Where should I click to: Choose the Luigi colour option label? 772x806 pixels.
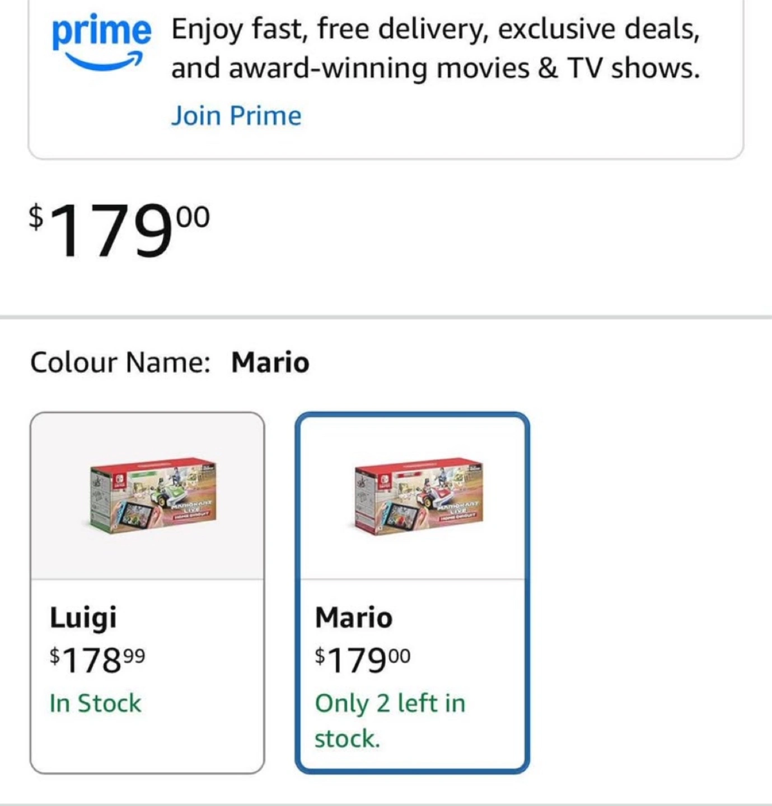tap(83, 617)
